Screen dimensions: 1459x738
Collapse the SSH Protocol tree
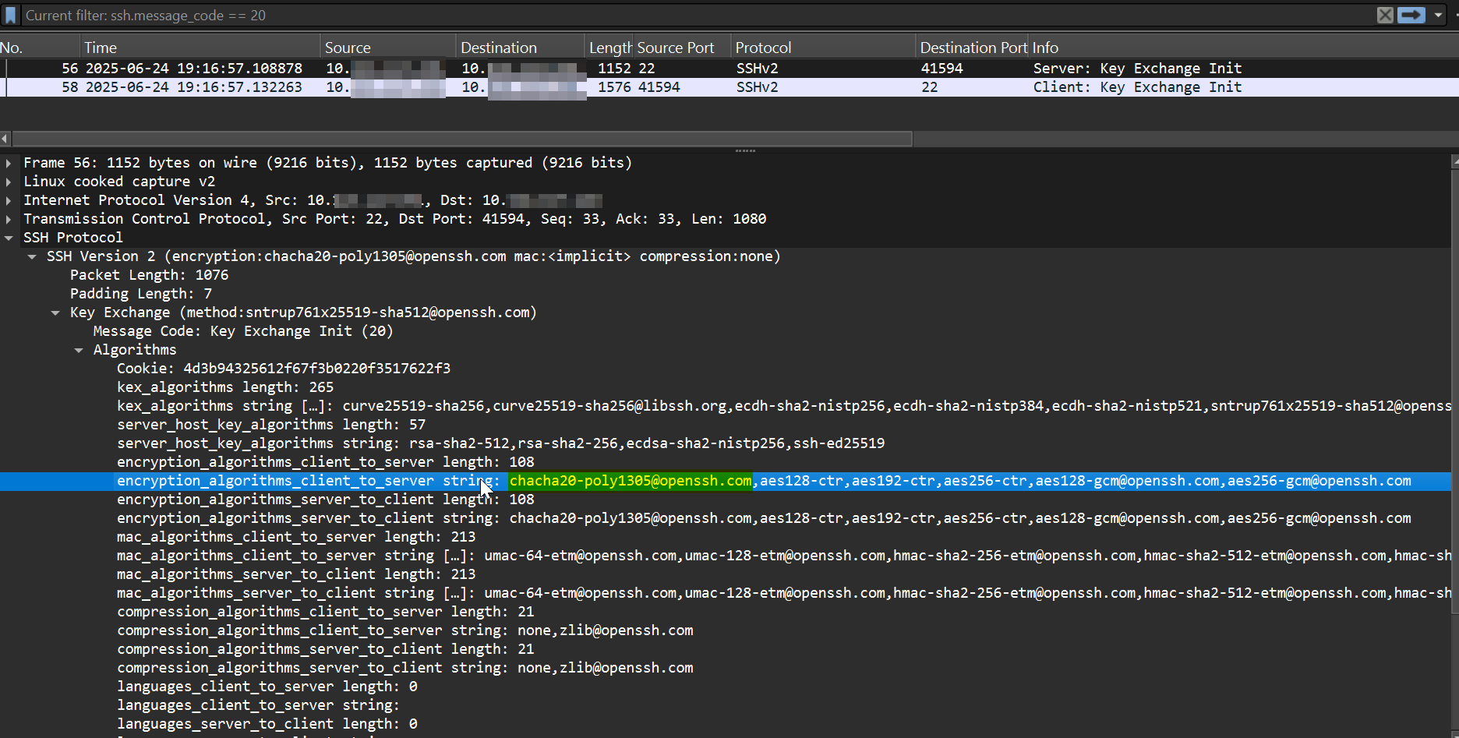(x=9, y=237)
